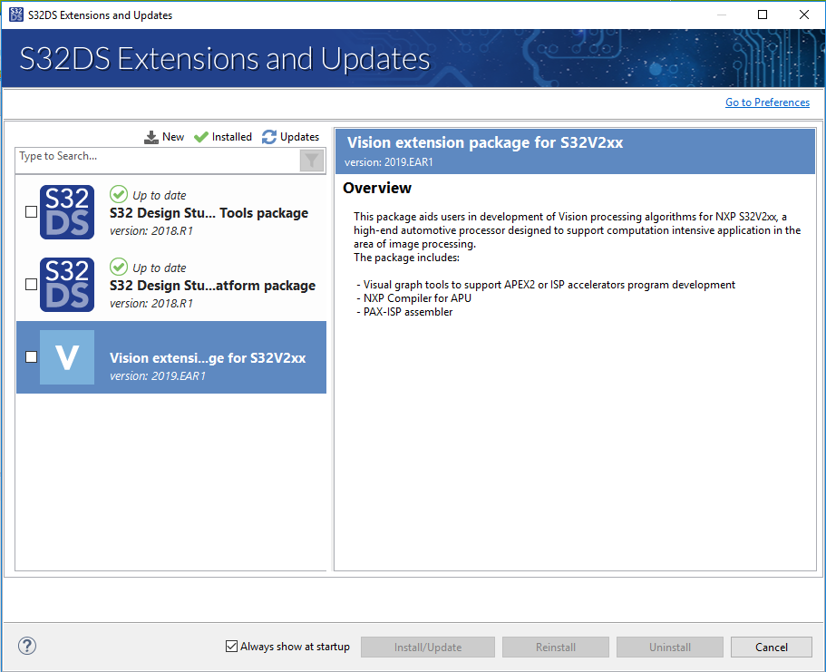Click the Reinstall button
826x672 pixels.
click(556, 648)
